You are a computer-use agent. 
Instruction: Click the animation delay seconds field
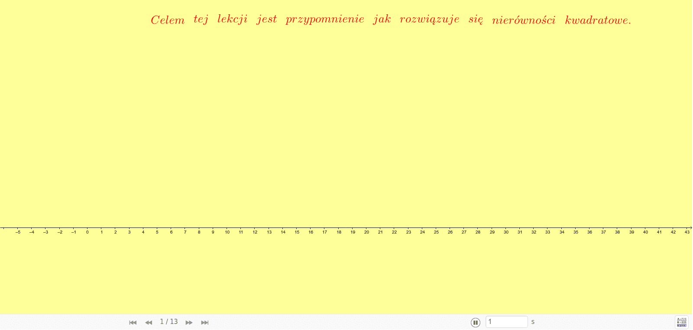tap(507, 322)
